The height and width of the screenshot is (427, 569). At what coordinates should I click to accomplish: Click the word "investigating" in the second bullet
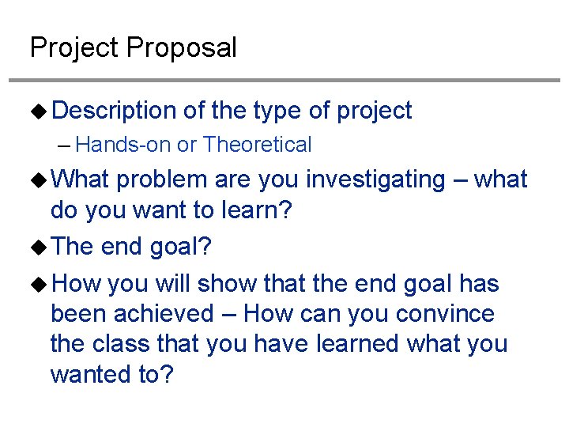(x=376, y=179)
